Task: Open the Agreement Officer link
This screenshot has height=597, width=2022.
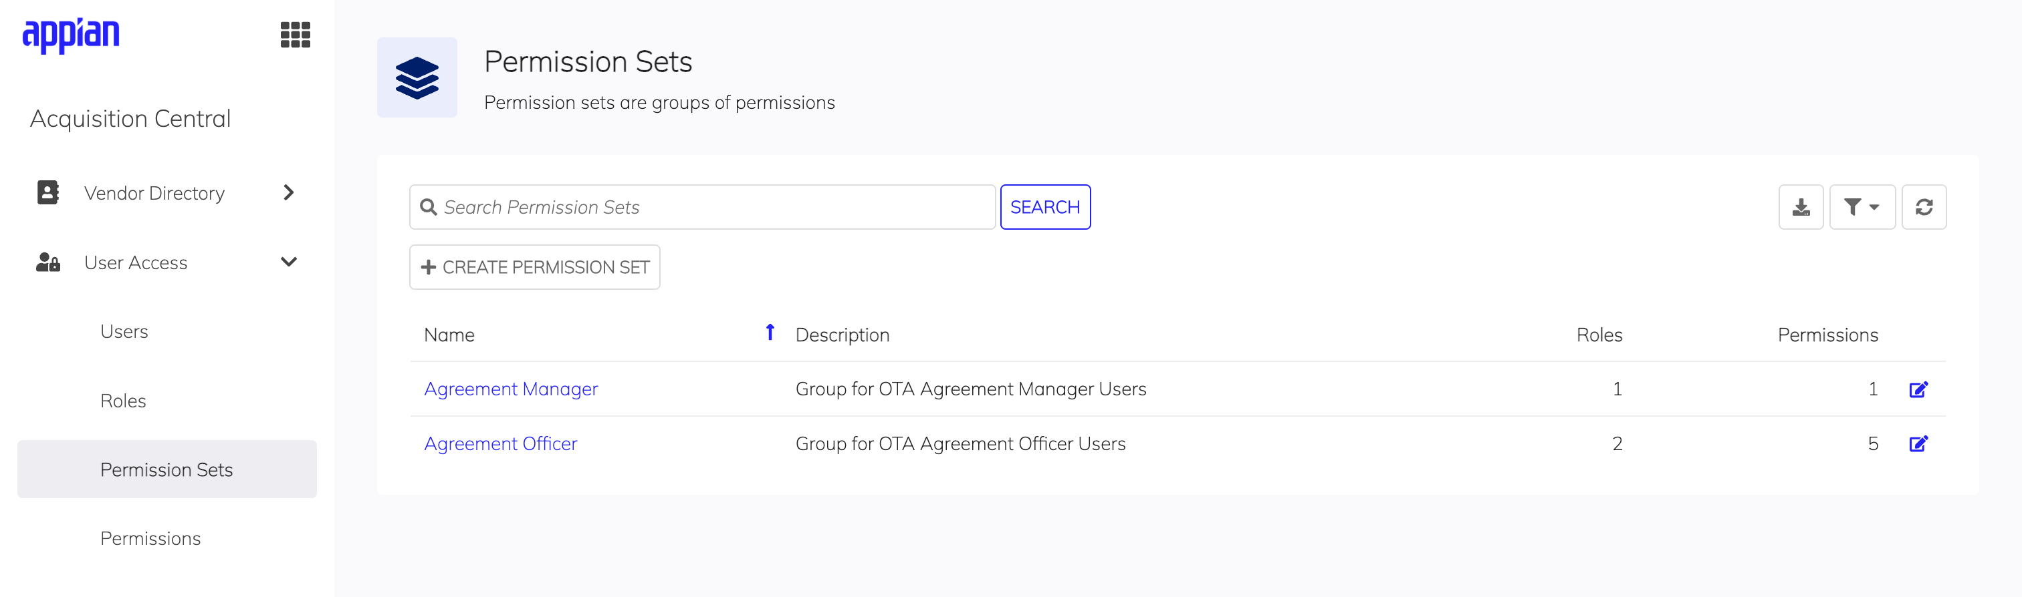Action: (501, 444)
